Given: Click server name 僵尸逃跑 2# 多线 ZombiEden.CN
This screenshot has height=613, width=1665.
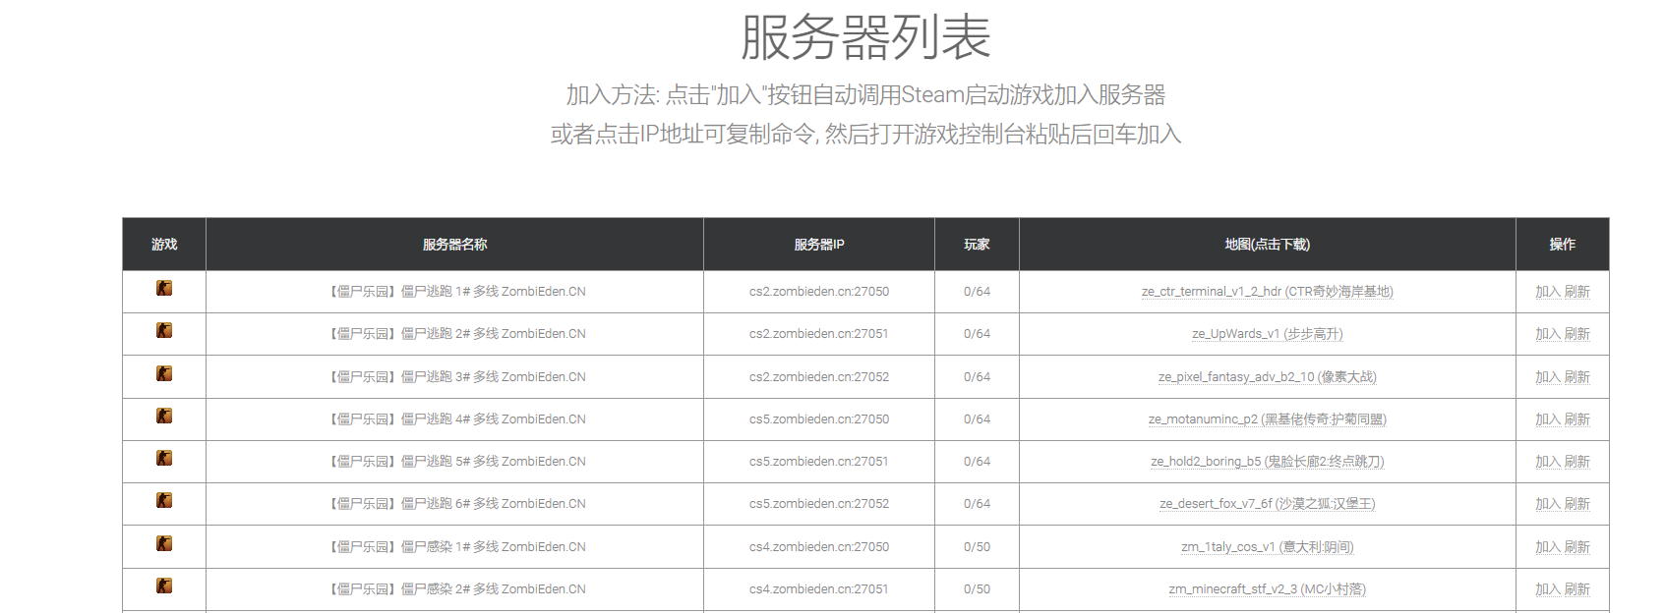Looking at the screenshot, I should pos(455,334).
